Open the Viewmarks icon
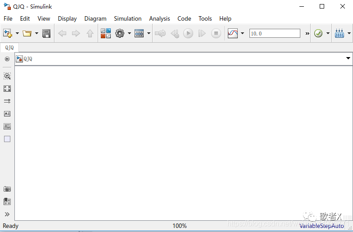This screenshot has width=353, height=232. click(x=7, y=201)
